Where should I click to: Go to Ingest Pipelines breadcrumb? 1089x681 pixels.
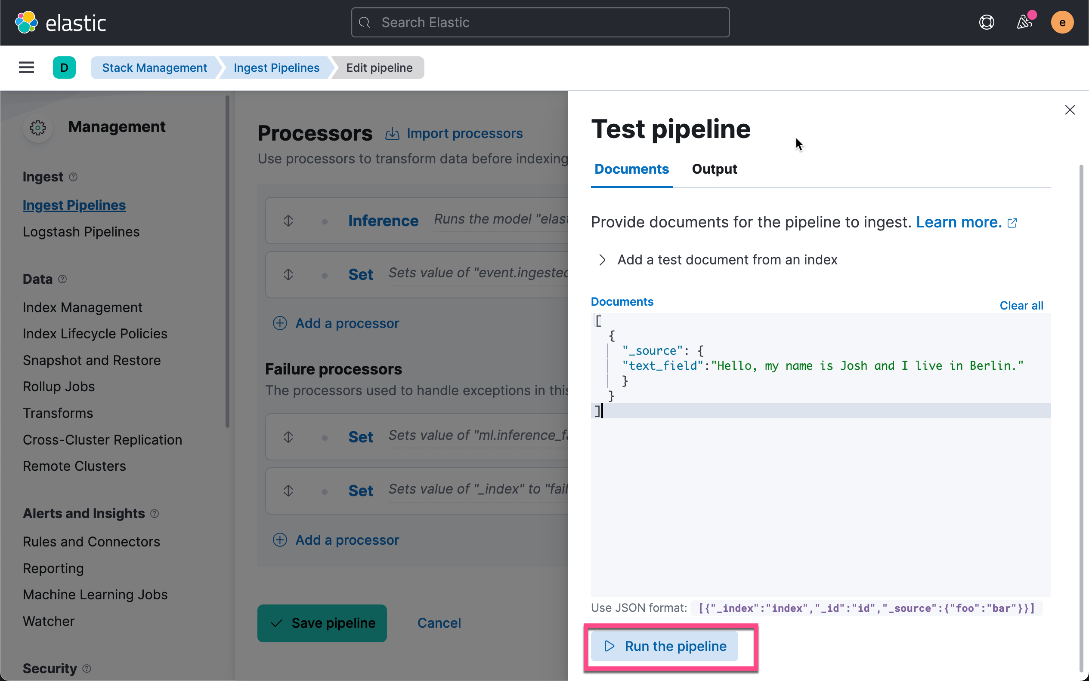coord(276,67)
